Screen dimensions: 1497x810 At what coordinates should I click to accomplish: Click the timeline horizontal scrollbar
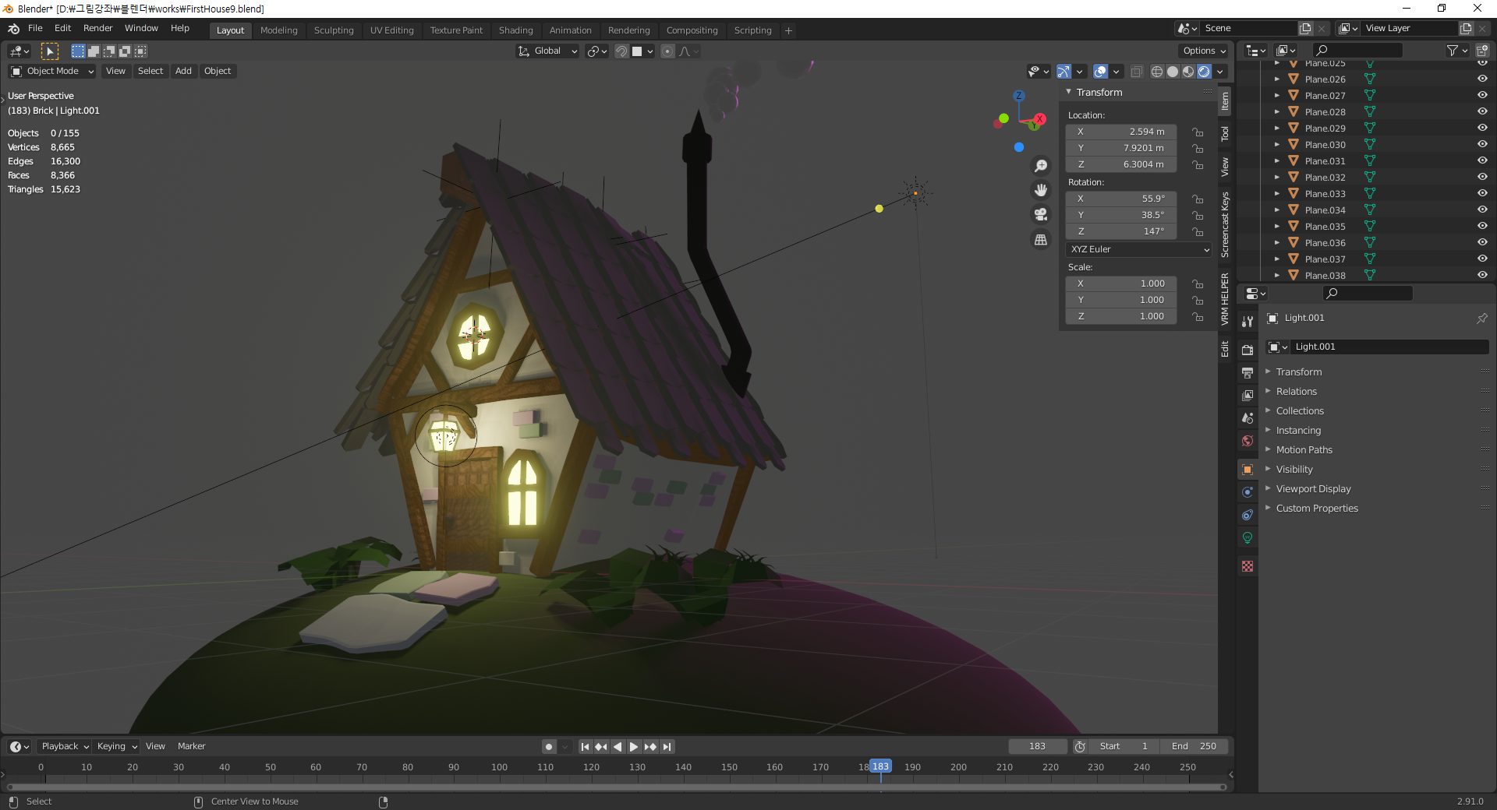coord(616,787)
